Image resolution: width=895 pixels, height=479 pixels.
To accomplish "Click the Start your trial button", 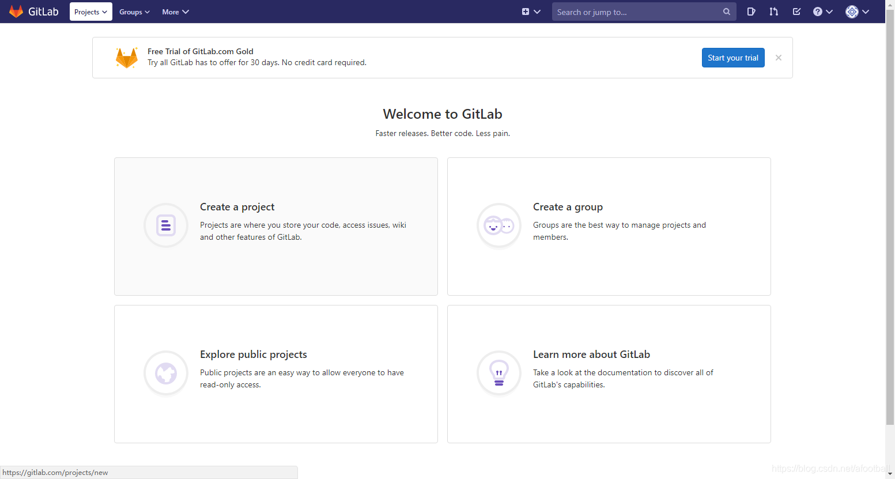I will point(733,58).
